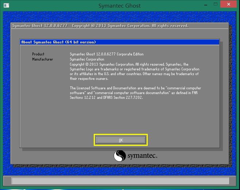Image resolution: width=240 pixels, height=190 pixels.
Task: Click the Symantec logo
Action: pos(135,156)
